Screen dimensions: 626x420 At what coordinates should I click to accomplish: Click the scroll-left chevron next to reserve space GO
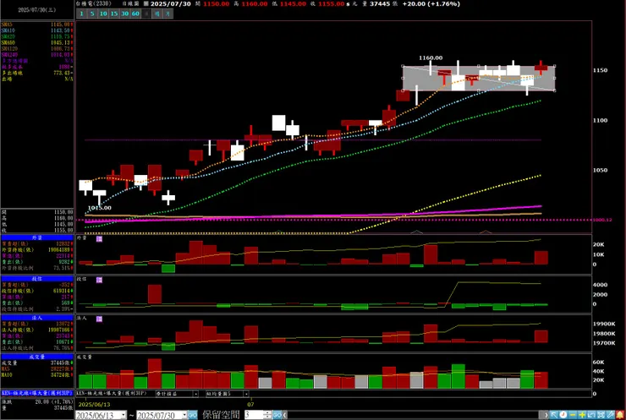coord(284,415)
